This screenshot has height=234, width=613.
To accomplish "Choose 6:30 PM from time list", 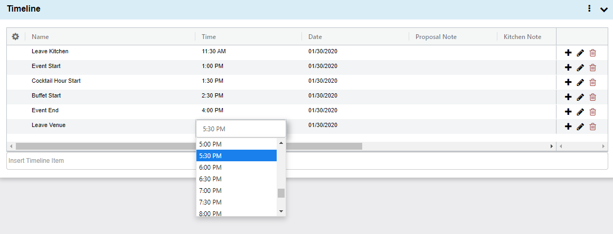I will [237, 179].
